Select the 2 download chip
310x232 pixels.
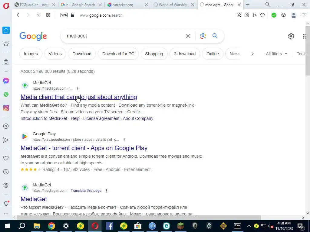(x=185, y=54)
